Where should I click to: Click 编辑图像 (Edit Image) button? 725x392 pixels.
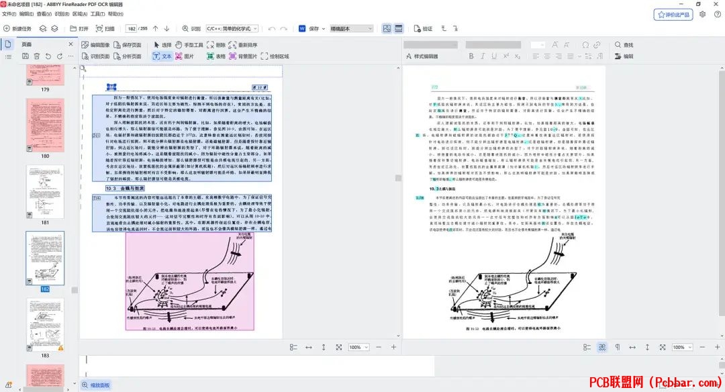(x=96, y=45)
